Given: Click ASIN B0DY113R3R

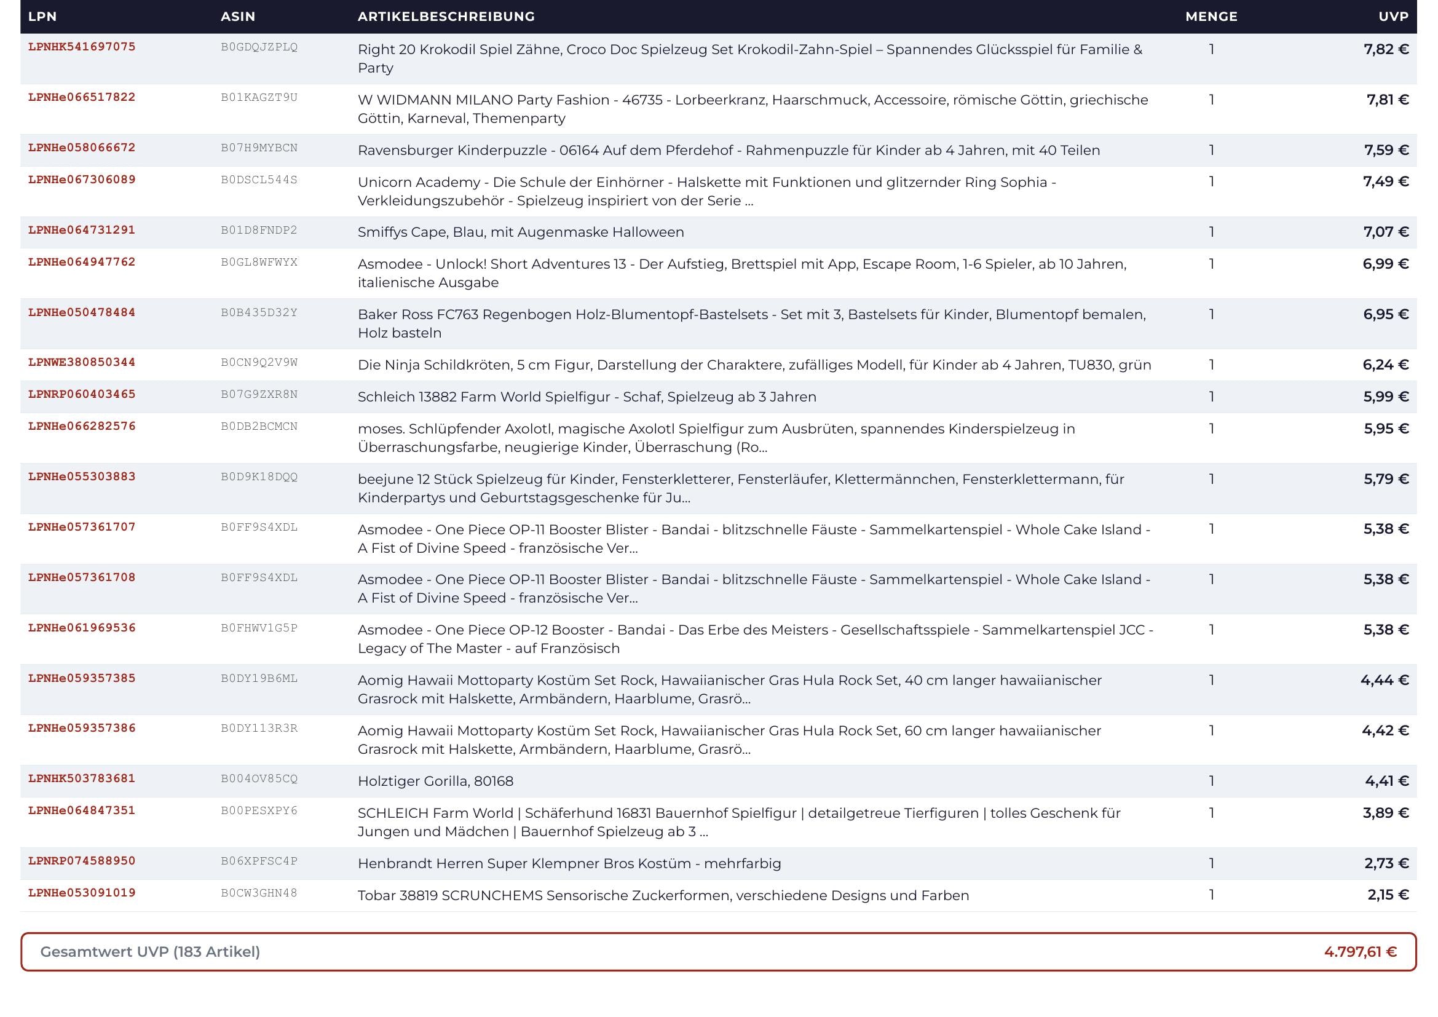Looking at the screenshot, I should coord(259,728).
